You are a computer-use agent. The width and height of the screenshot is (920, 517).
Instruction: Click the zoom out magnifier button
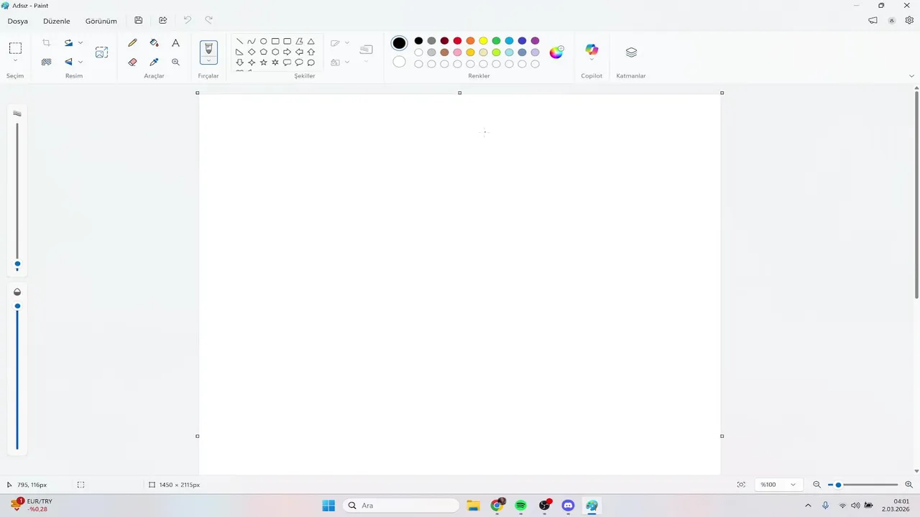pos(816,485)
